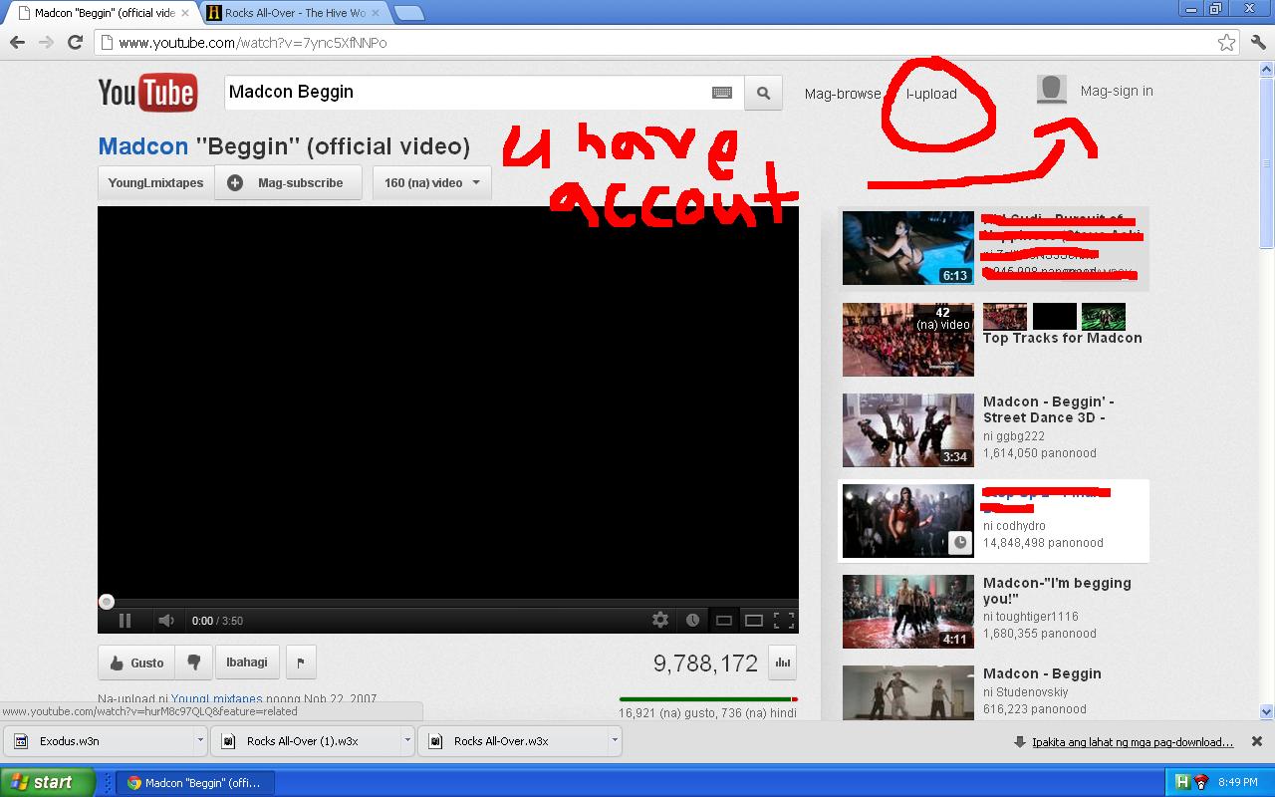The height and width of the screenshot is (797, 1275).
Task: Click the Windows start button
Action: pyautogui.click(x=47, y=782)
